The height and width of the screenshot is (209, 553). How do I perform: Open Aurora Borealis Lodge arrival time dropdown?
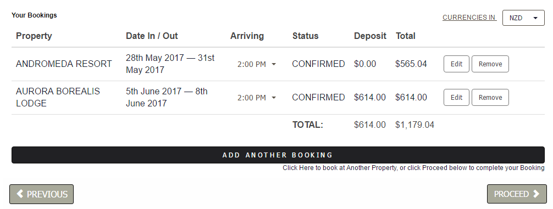(x=256, y=98)
